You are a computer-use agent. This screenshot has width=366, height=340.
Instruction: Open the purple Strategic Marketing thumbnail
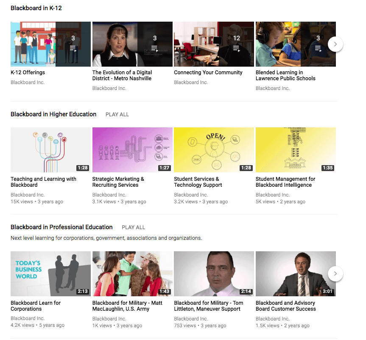point(132,150)
